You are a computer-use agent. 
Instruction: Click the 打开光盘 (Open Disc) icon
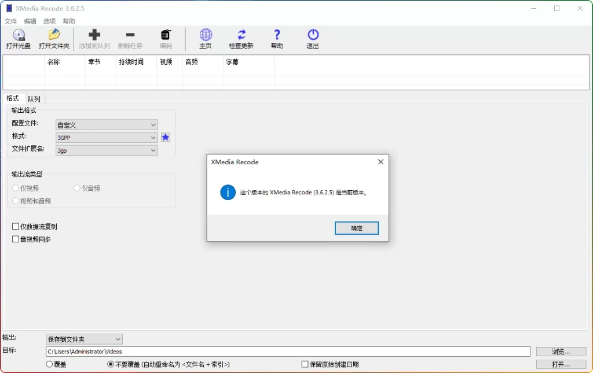coord(19,38)
